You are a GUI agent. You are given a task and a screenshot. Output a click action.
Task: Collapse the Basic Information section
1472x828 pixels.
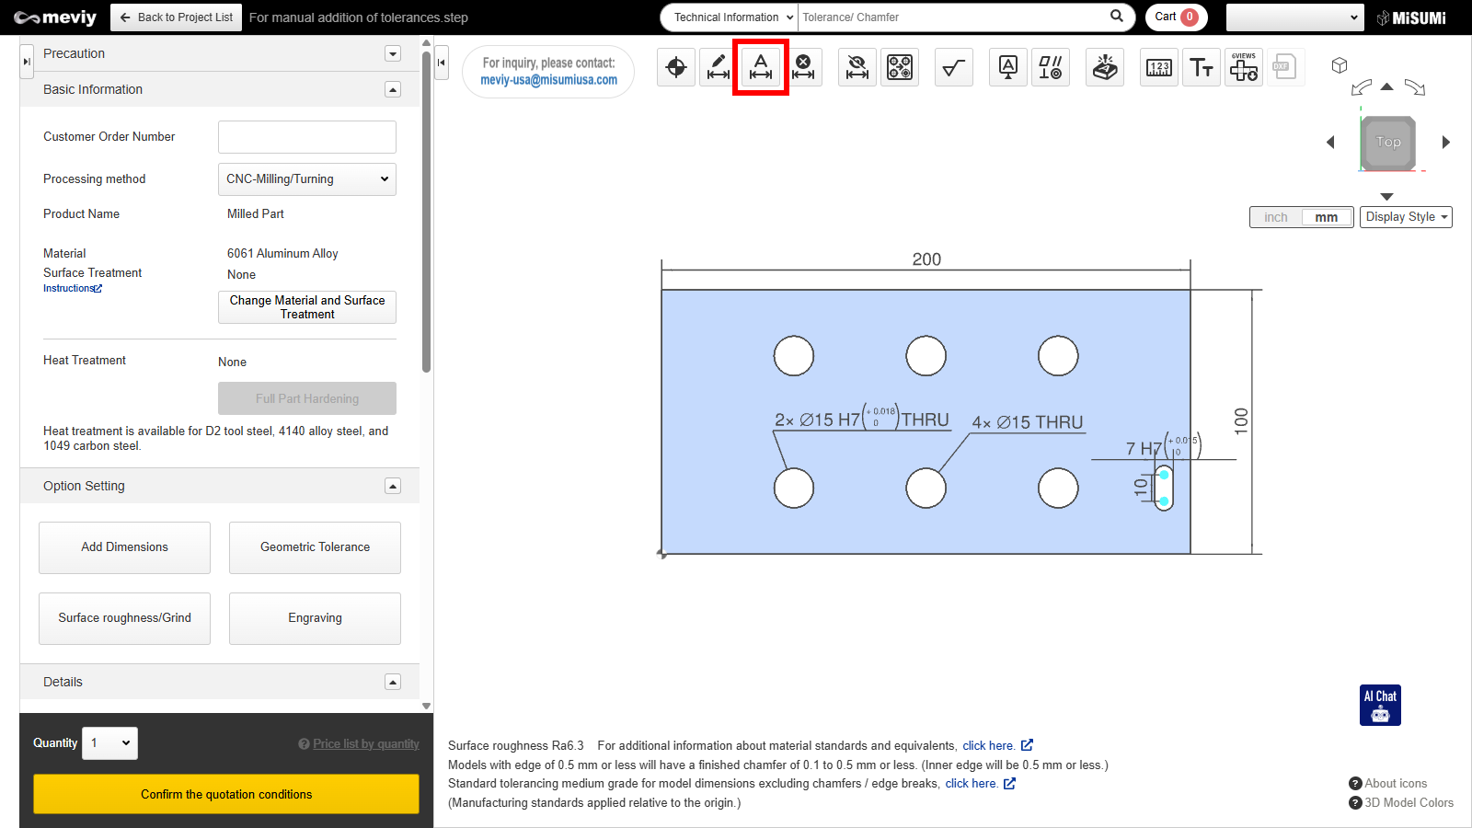[x=393, y=89]
